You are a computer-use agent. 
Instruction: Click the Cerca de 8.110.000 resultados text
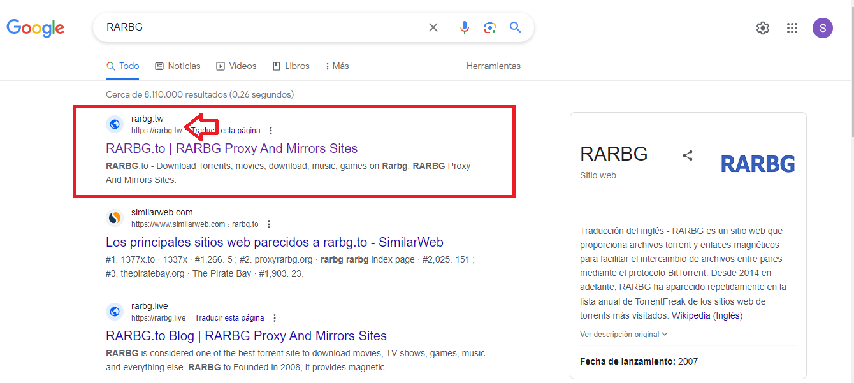coord(199,94)
